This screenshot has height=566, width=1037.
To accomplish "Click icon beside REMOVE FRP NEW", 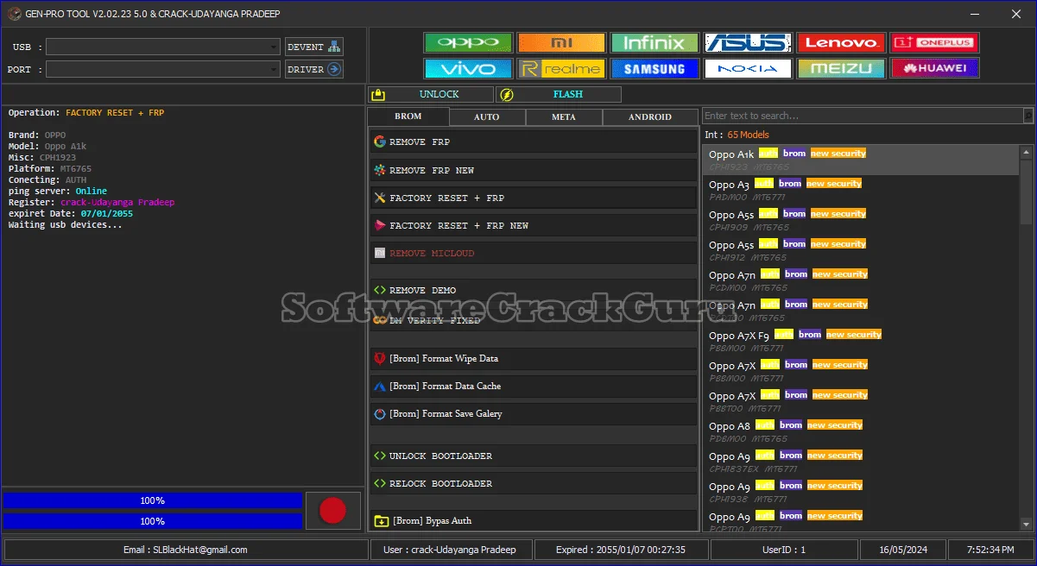I will (x=380, y=170).
